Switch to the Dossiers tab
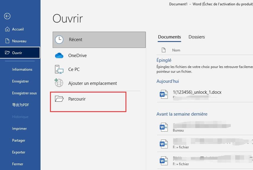The width and height of the screenshot is (253, 170). click(196, 37)
